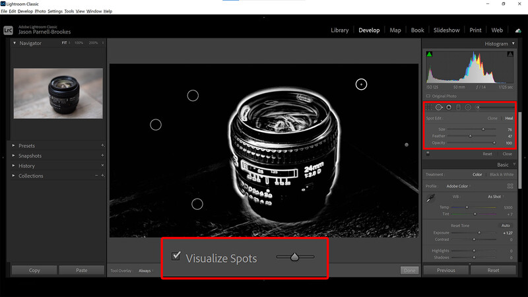Select the Graduated Filter tool icon
Image resolution: width=528 pixels, height=297 pixels.
coord(458,108)
